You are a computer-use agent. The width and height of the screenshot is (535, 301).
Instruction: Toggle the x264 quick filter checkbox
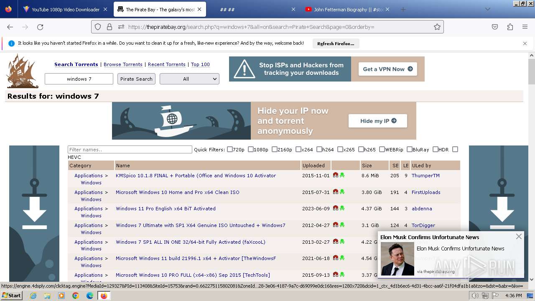(298, 149)
